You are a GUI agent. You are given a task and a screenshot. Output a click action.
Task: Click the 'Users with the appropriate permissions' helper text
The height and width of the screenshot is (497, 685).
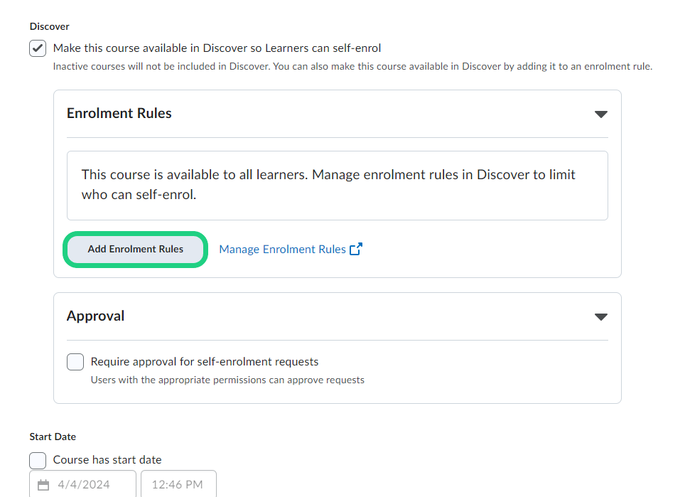point(227,380)
